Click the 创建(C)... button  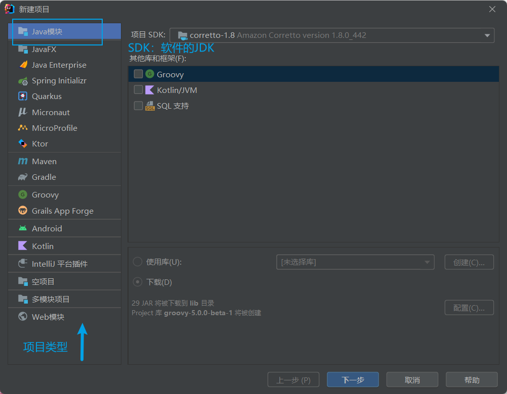click(x=469, y=262)
